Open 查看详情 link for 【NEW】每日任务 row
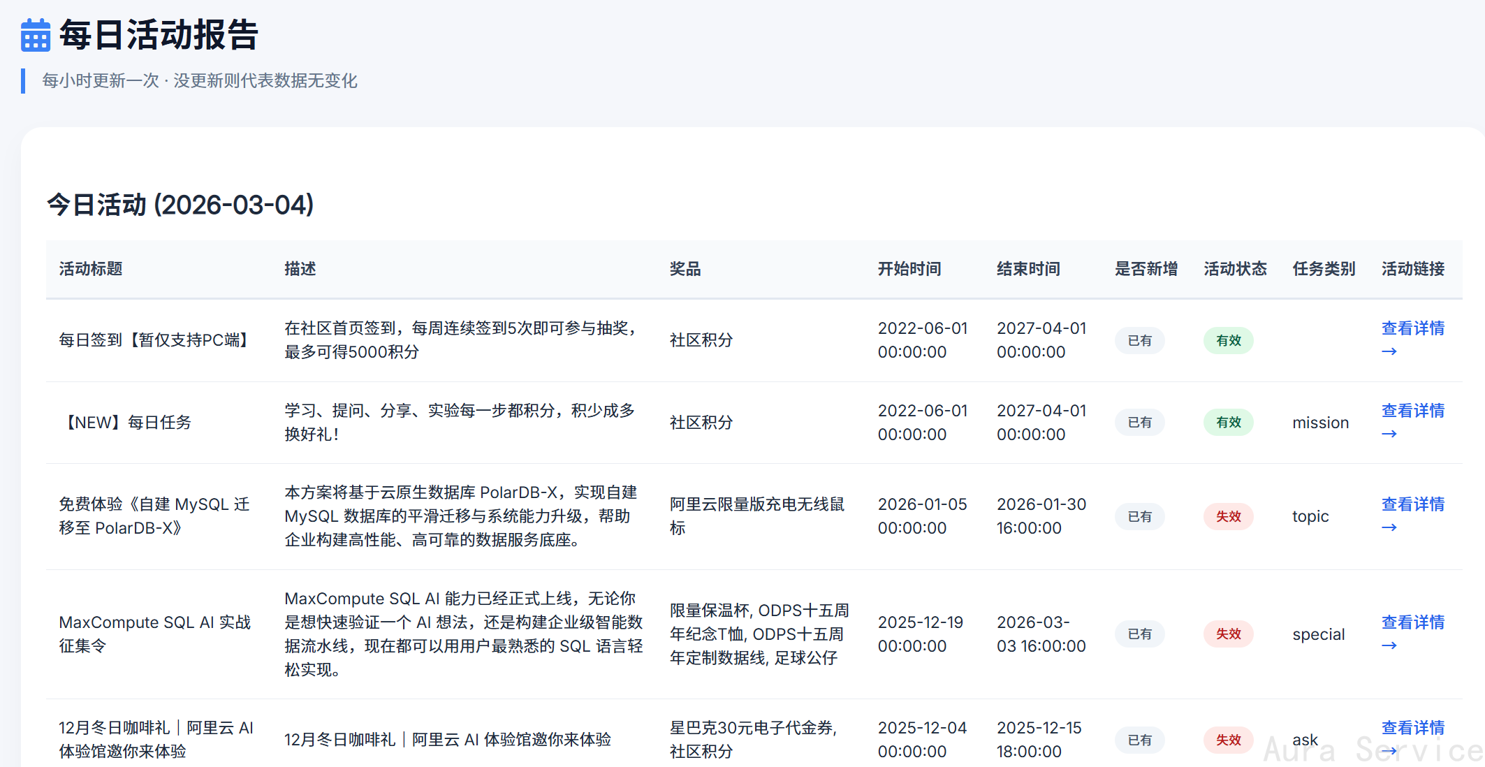The image size is (1485, 767). 1412,422
